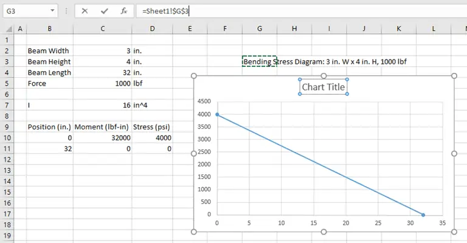Viewport: 467px width, 243px height.
Task: Select column D header
Action: [x=152, y=29]
